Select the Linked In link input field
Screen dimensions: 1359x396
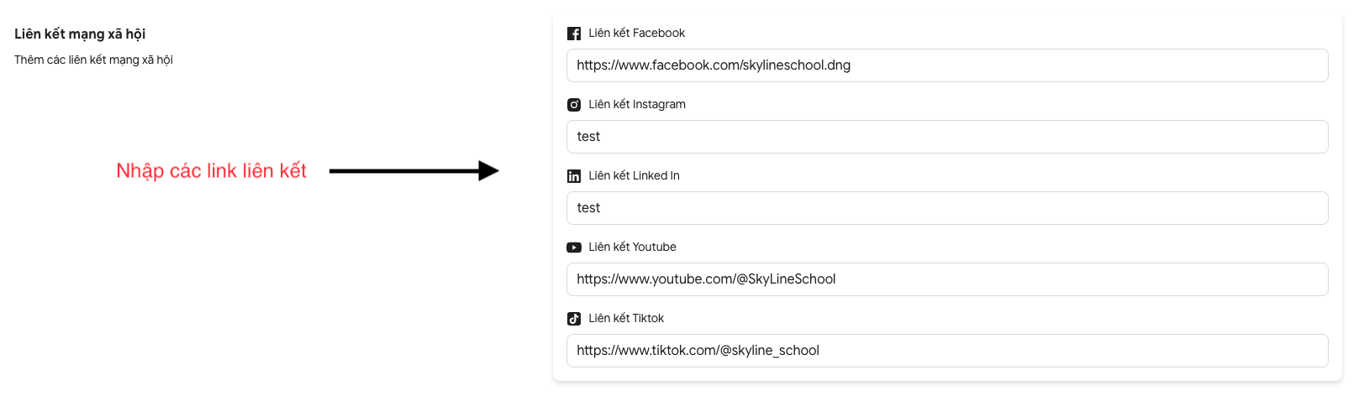tap(947, 208)
